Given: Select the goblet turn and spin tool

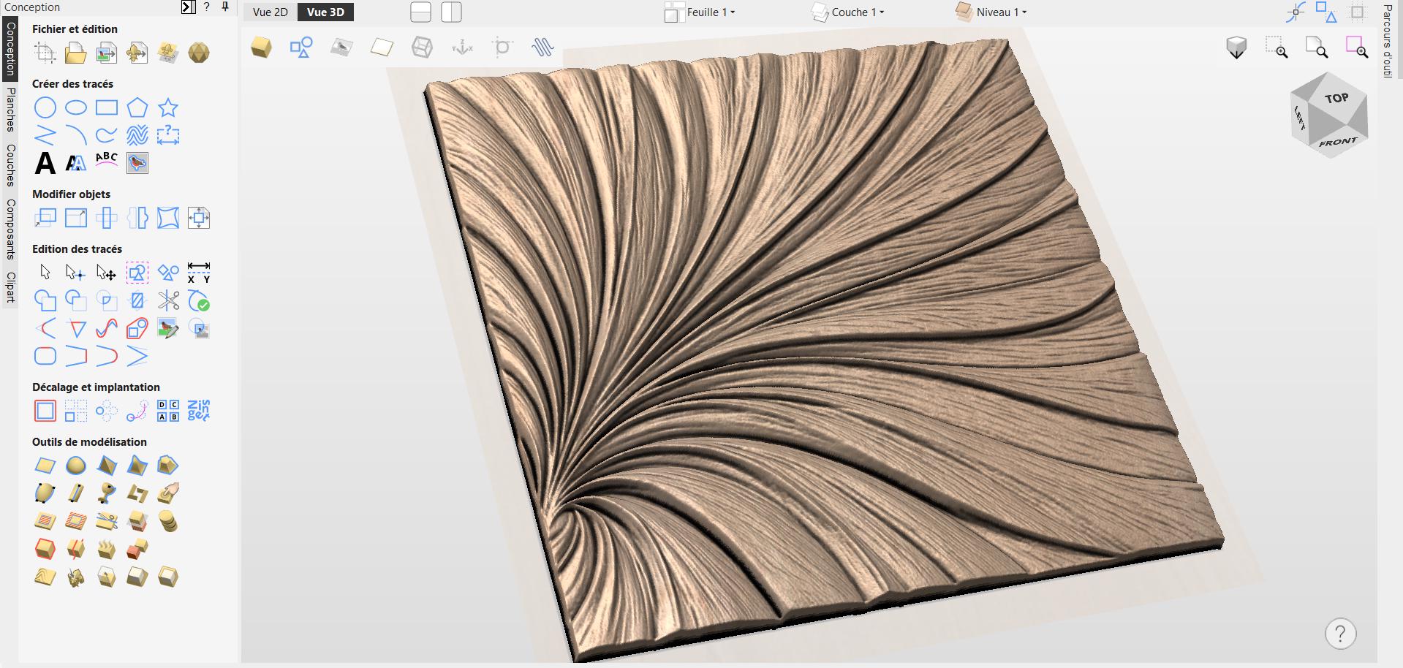Looking at the screenshot, I should [107, 493].
